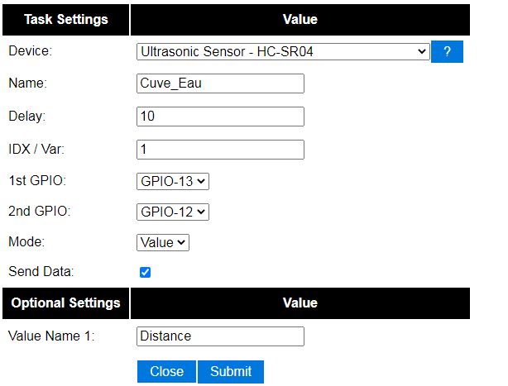Viewport: 508px width, 386px height.
Task: Open the 1st GPIO dropdown set to GPIO-13
Action: tap(173, 181)
